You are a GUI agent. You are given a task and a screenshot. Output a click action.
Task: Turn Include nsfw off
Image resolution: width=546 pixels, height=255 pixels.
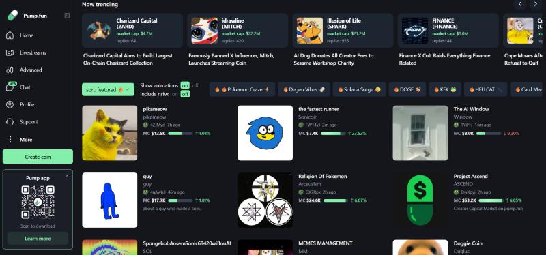(185, 94)
